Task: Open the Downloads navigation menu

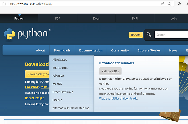Action: coord(62,50)
